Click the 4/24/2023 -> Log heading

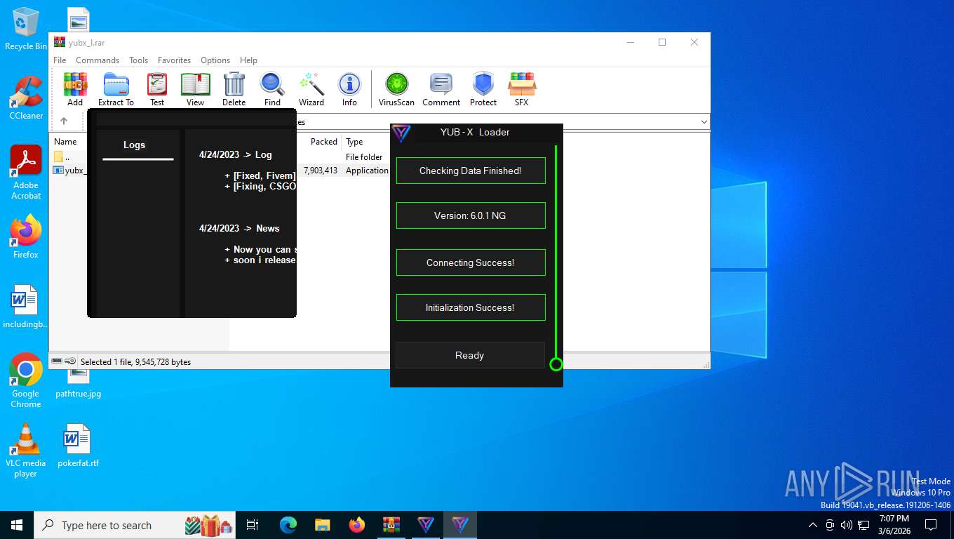[x=236, y=155]
